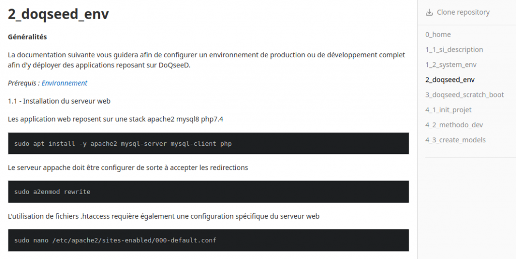This screenshot has height=259, width=516.
Task: Select 1_2_system_env in the wiki sidebar
Action: pyautogui.click(x=451, y=65)
